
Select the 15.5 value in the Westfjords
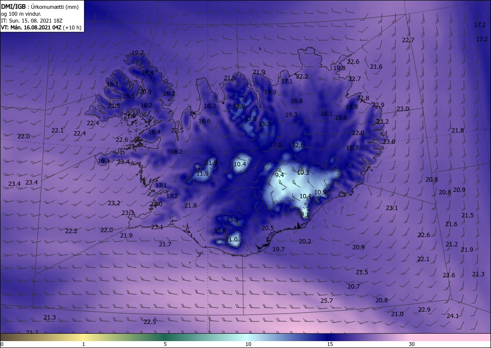point(129,96)
